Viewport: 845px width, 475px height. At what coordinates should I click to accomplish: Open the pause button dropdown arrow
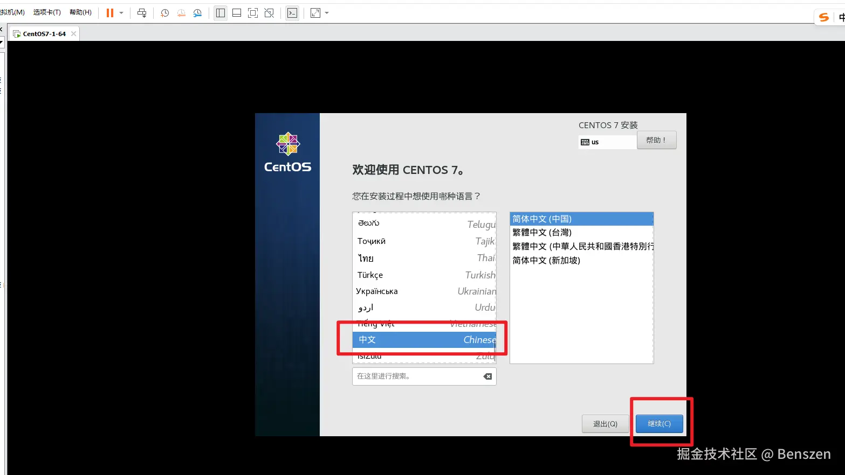click(x=121, y=13)
